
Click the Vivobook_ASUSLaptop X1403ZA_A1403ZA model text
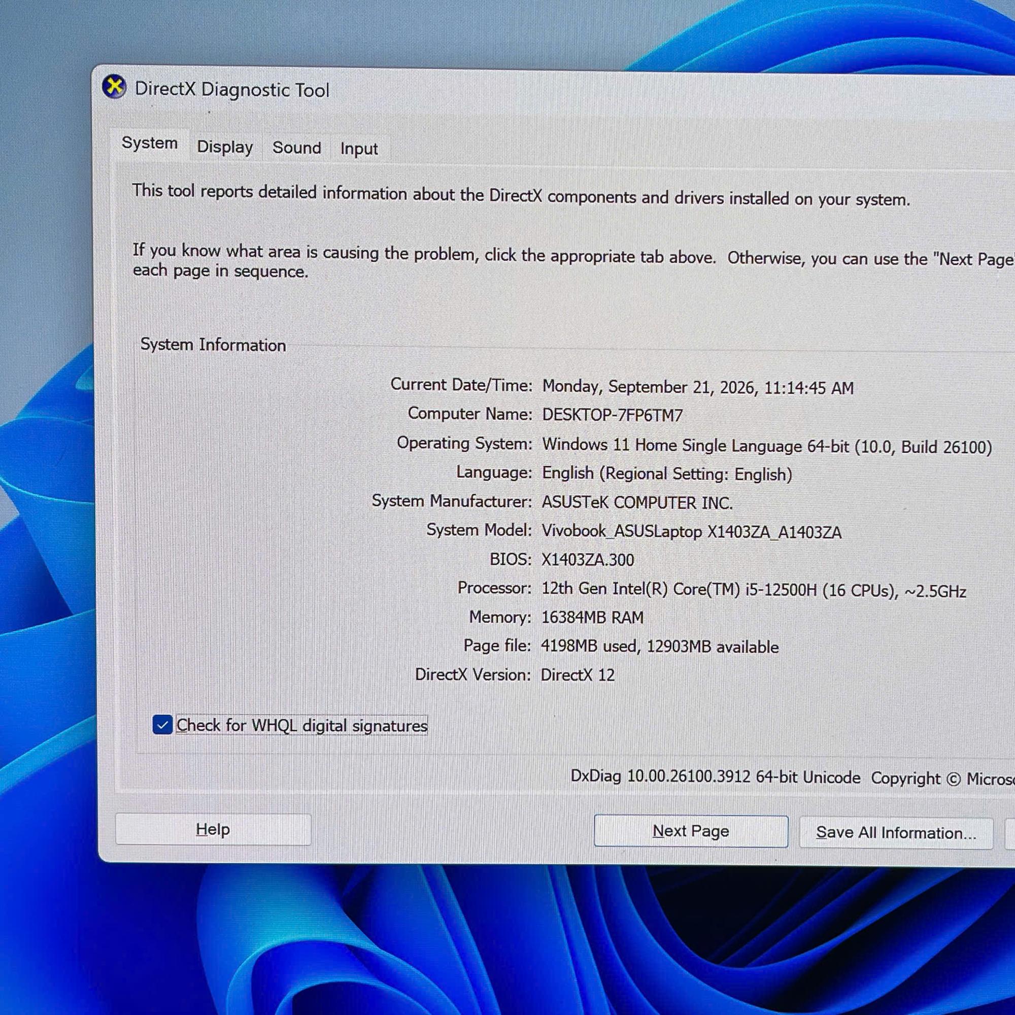click(691, 532)
